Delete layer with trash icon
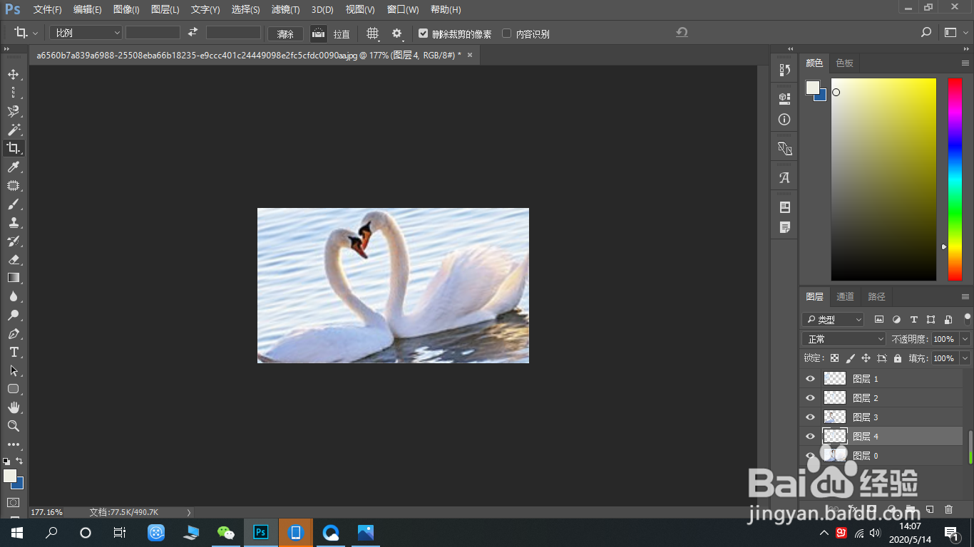The image size is (974, 547). click(948, 509)
